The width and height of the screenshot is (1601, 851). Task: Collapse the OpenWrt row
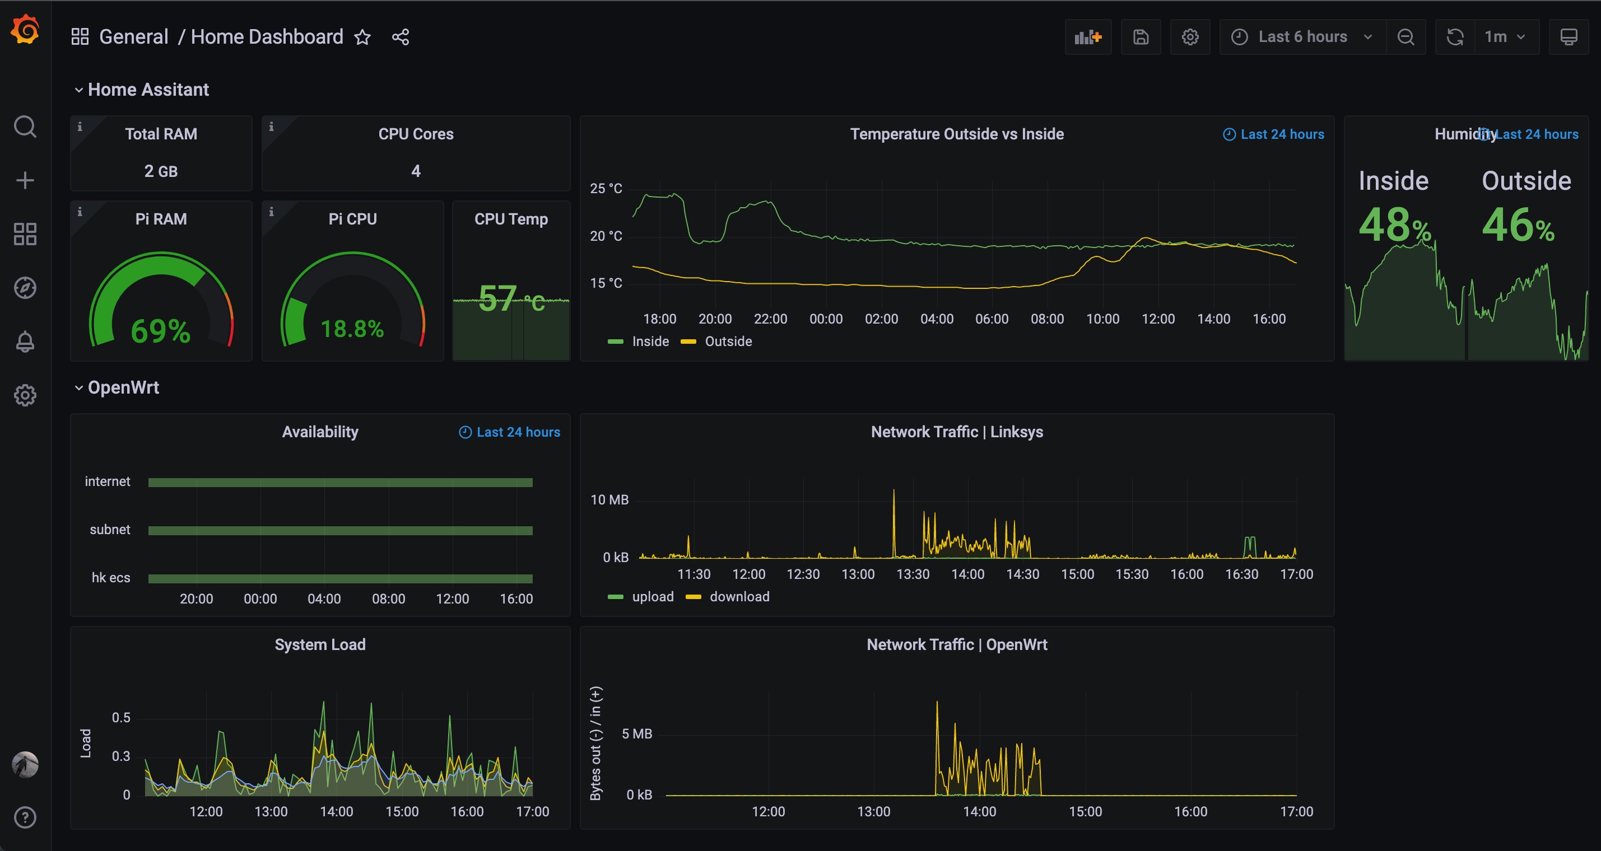[x=123, y=387]
